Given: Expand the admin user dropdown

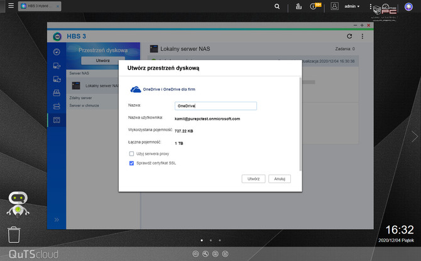Looking at the screenshot, I should pos(352,6).
